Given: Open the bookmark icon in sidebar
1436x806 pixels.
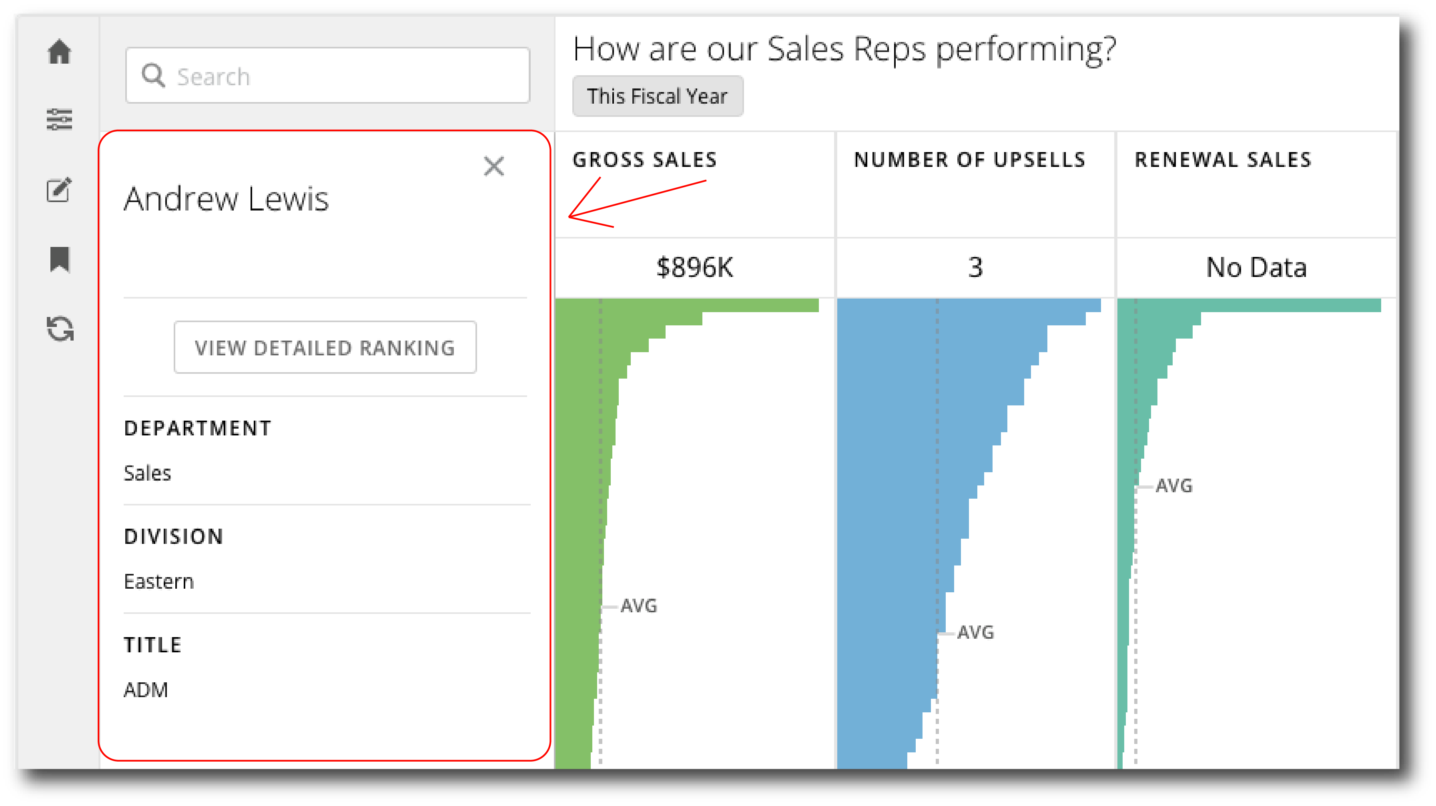Looking at the screenshot, I should 60,259.
